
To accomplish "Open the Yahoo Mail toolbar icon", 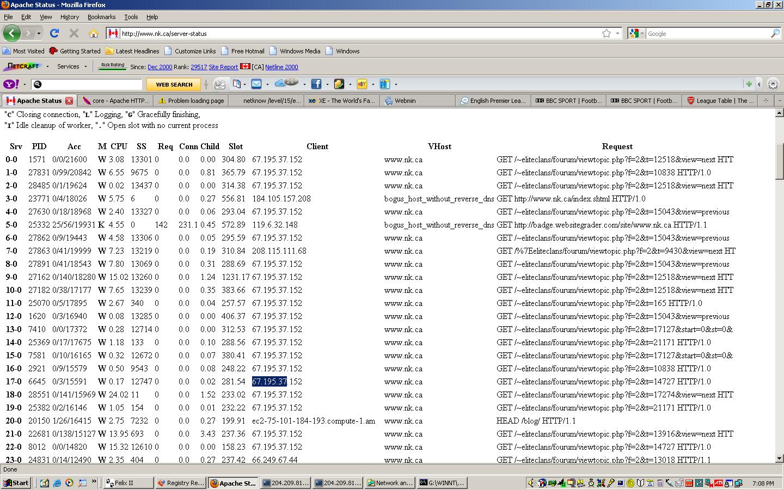I will (x=256, y=84).
